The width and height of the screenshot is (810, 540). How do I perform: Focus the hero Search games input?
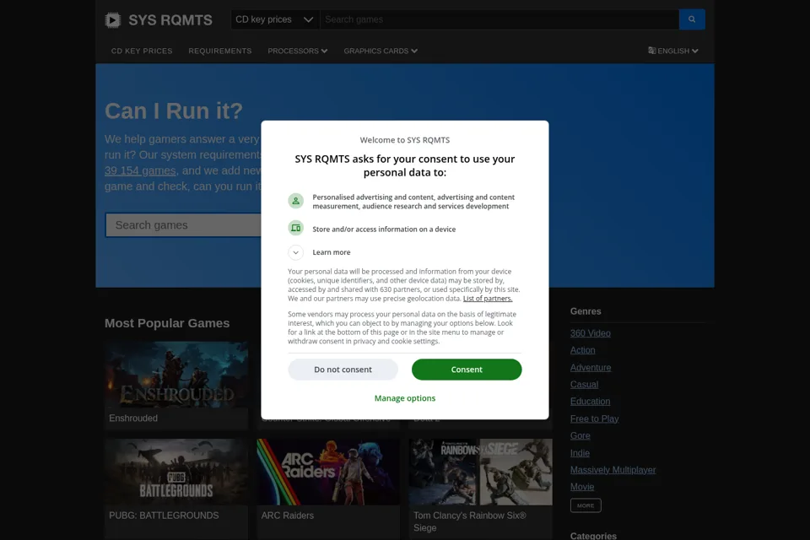(x=184, y=224)
